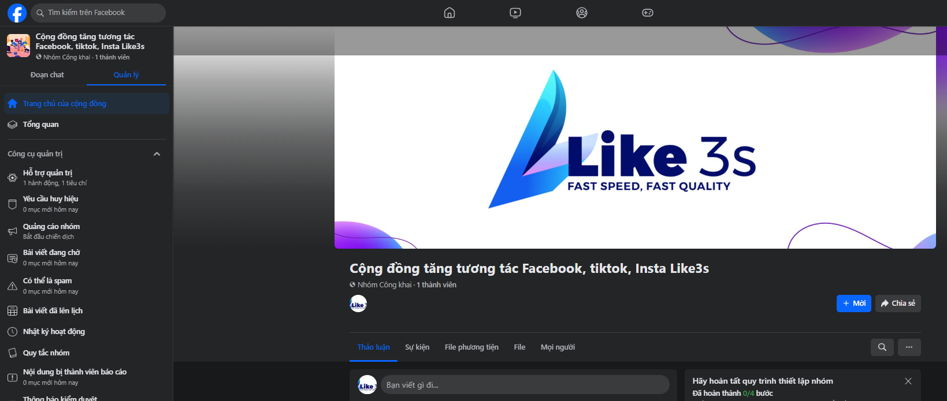The width and height of the screenshot is (947, 401).
Task: Open Quy tắc nhóm label
Action: pyautogui.click(x=46, y=353)
